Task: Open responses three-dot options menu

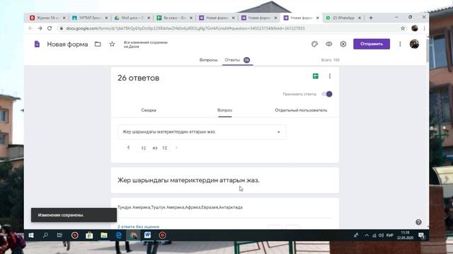Action: [x=330, y=76]
